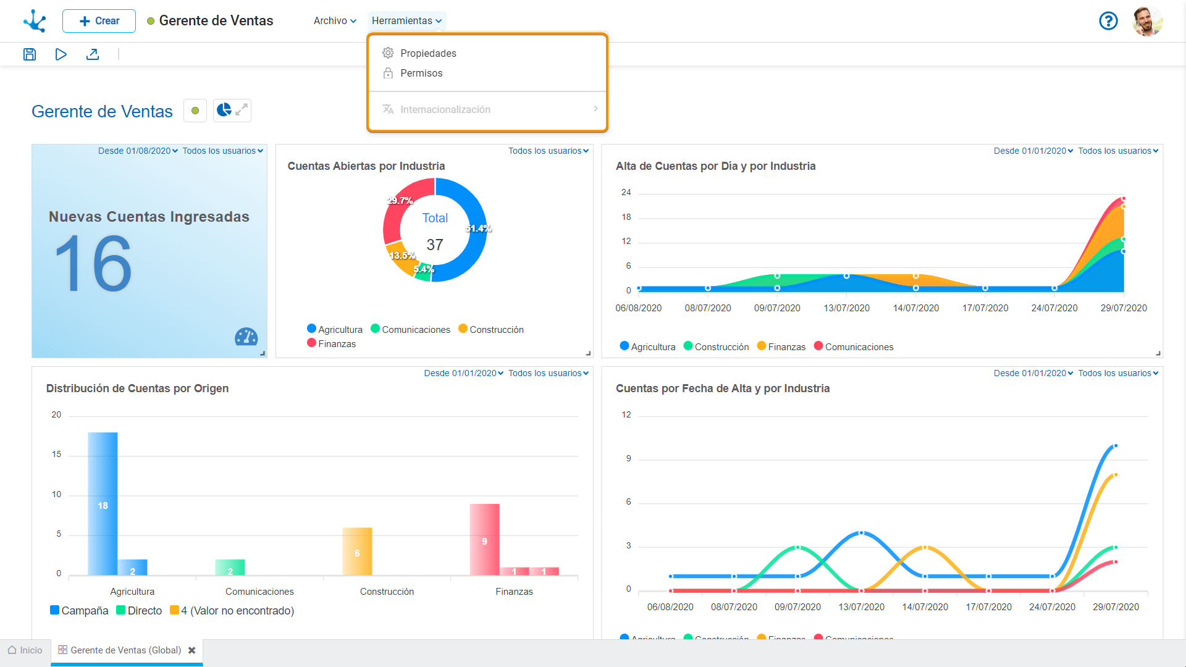Toggle Campaña legend in bar chart
This screenshot has width=1186, height=667.
pyautogui.click(x=79, y=610)
